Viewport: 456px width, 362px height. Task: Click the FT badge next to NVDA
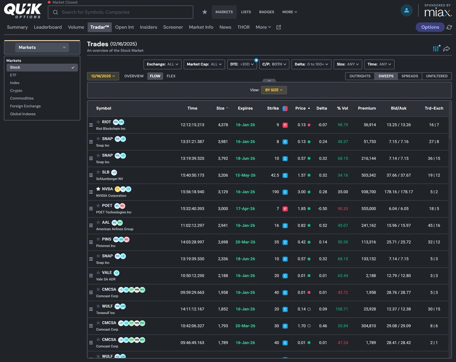point(117,189)
